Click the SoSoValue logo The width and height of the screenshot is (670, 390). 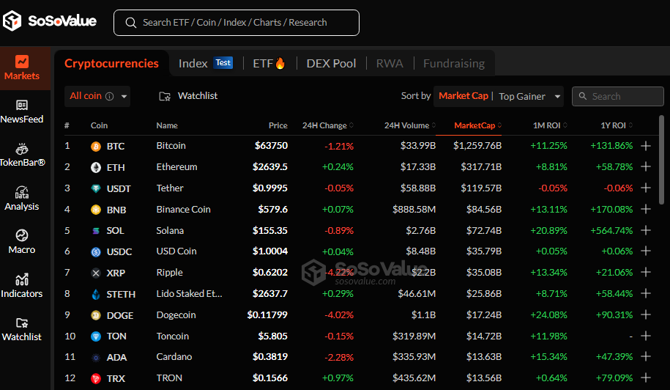[50, 21]
